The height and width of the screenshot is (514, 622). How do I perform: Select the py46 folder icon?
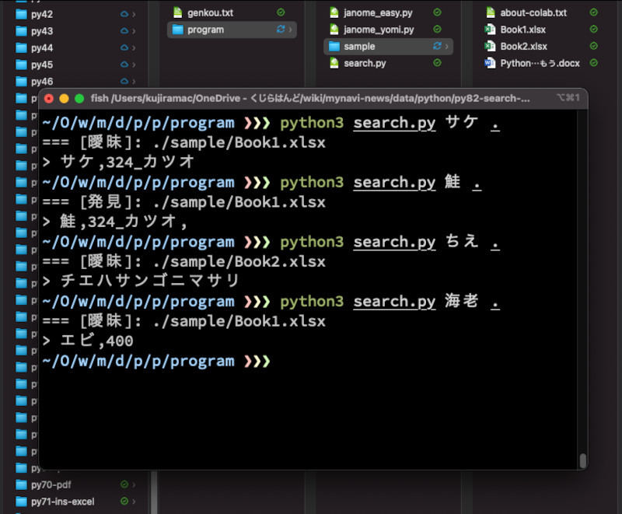(21, 82)
